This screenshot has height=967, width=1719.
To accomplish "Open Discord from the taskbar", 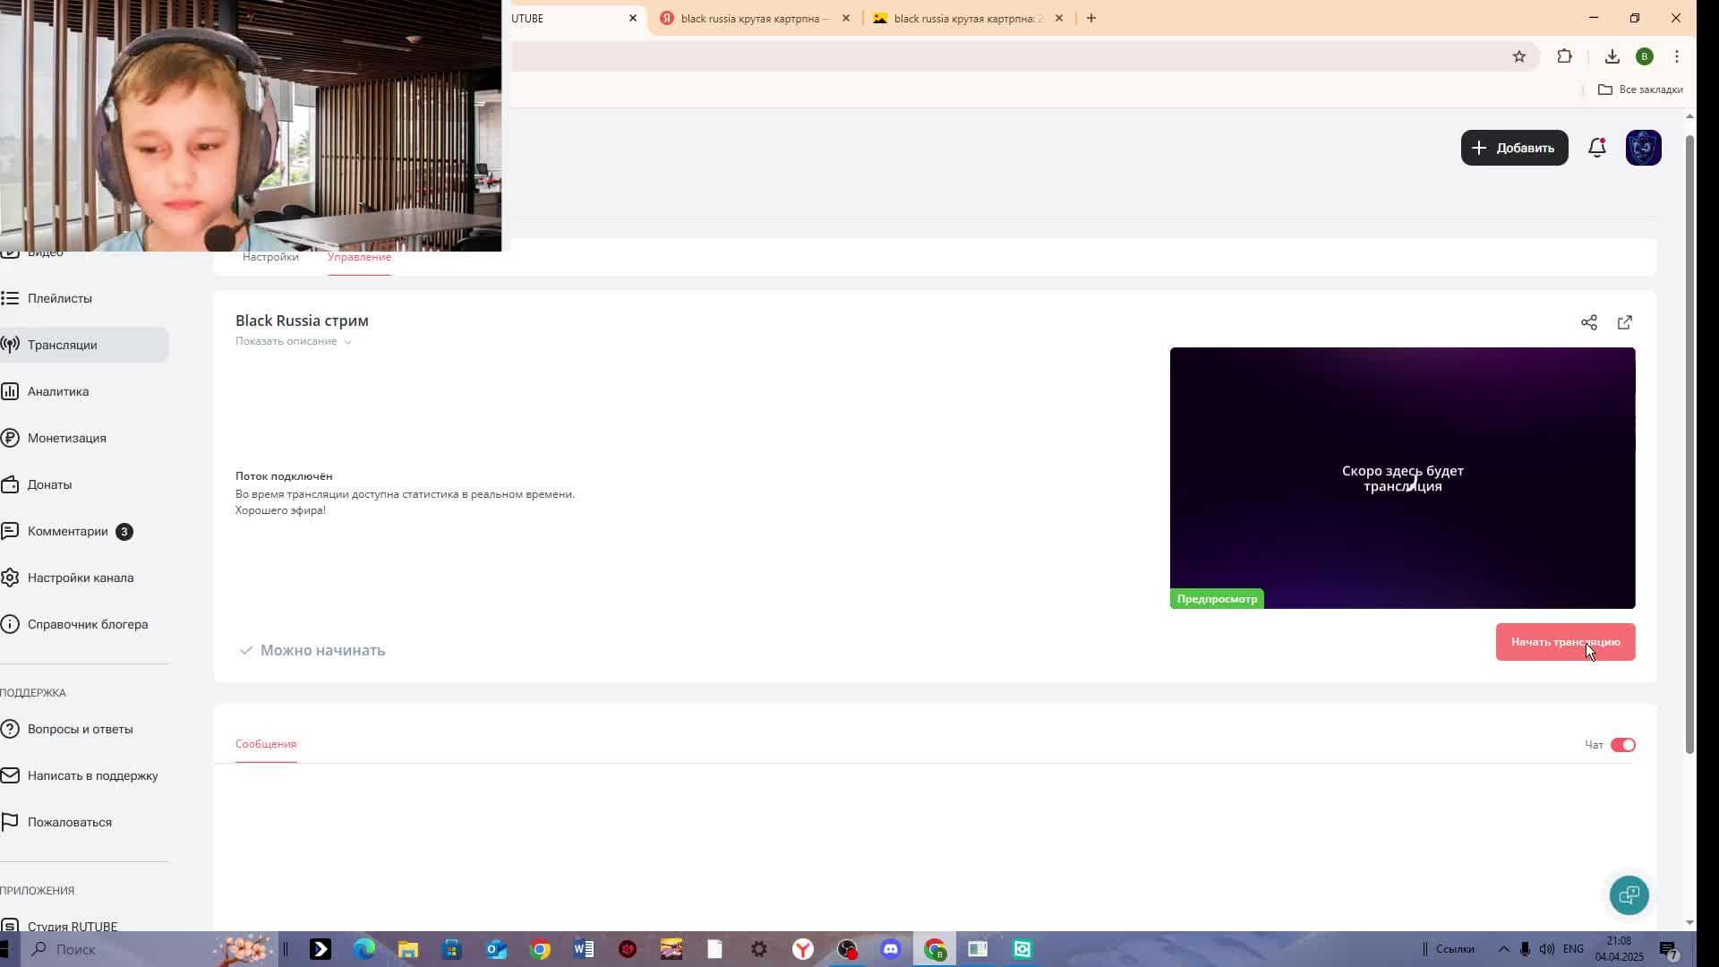I will tap(890, 949).
